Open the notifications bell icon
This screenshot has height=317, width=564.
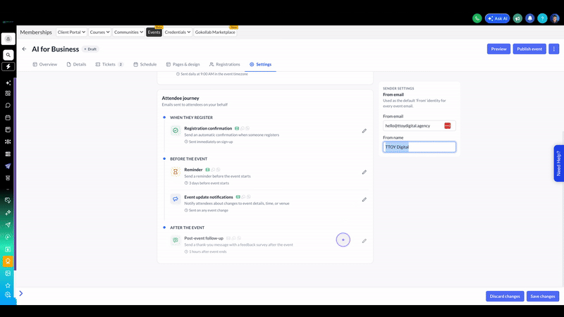click(x=530, y=18)
